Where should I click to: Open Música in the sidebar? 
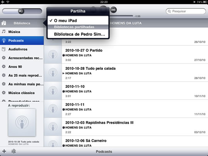(x=22, y=32)
